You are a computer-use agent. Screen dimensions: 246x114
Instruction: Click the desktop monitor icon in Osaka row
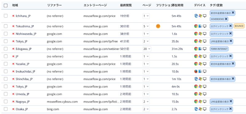click(204, 109)
